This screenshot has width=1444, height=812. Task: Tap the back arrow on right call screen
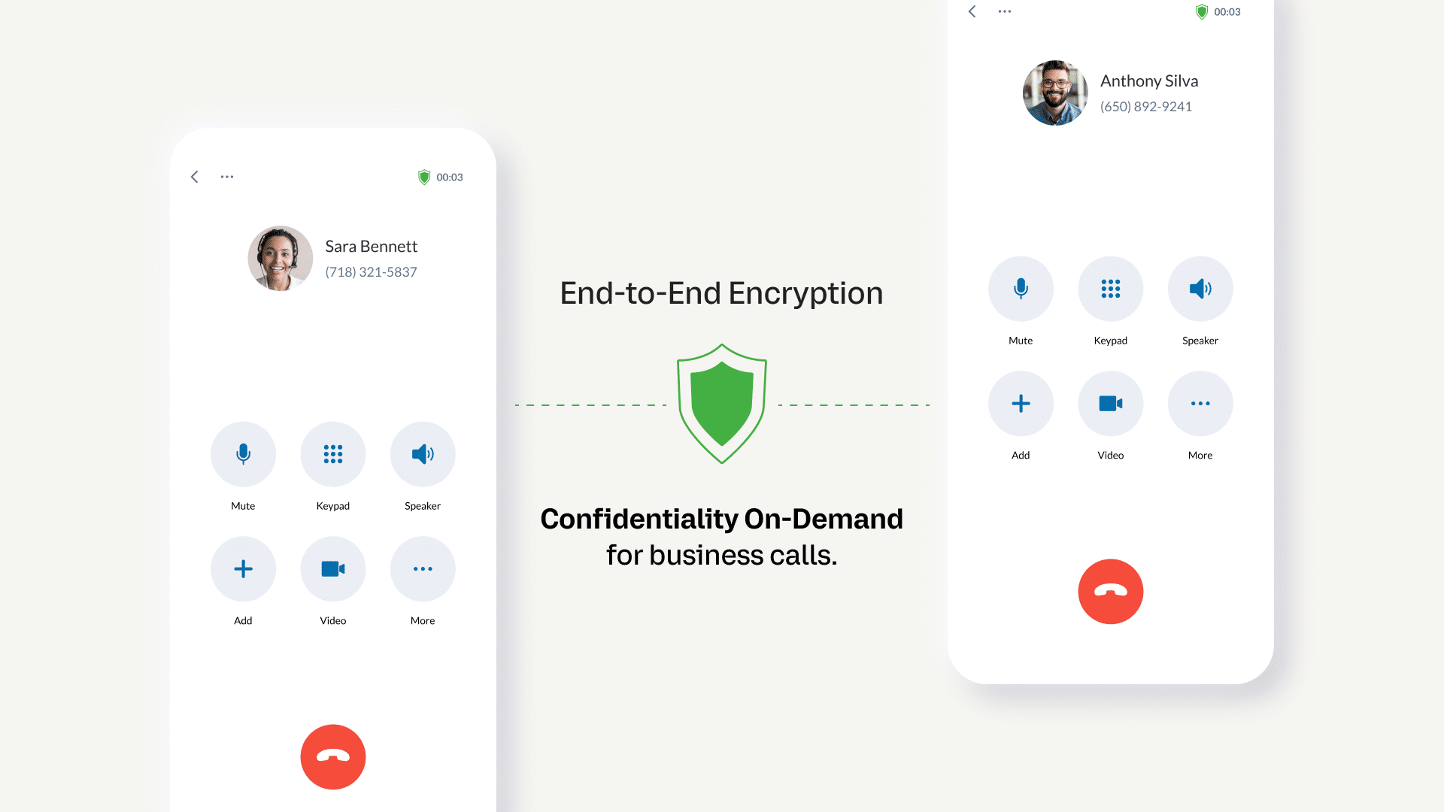(971, 12)
